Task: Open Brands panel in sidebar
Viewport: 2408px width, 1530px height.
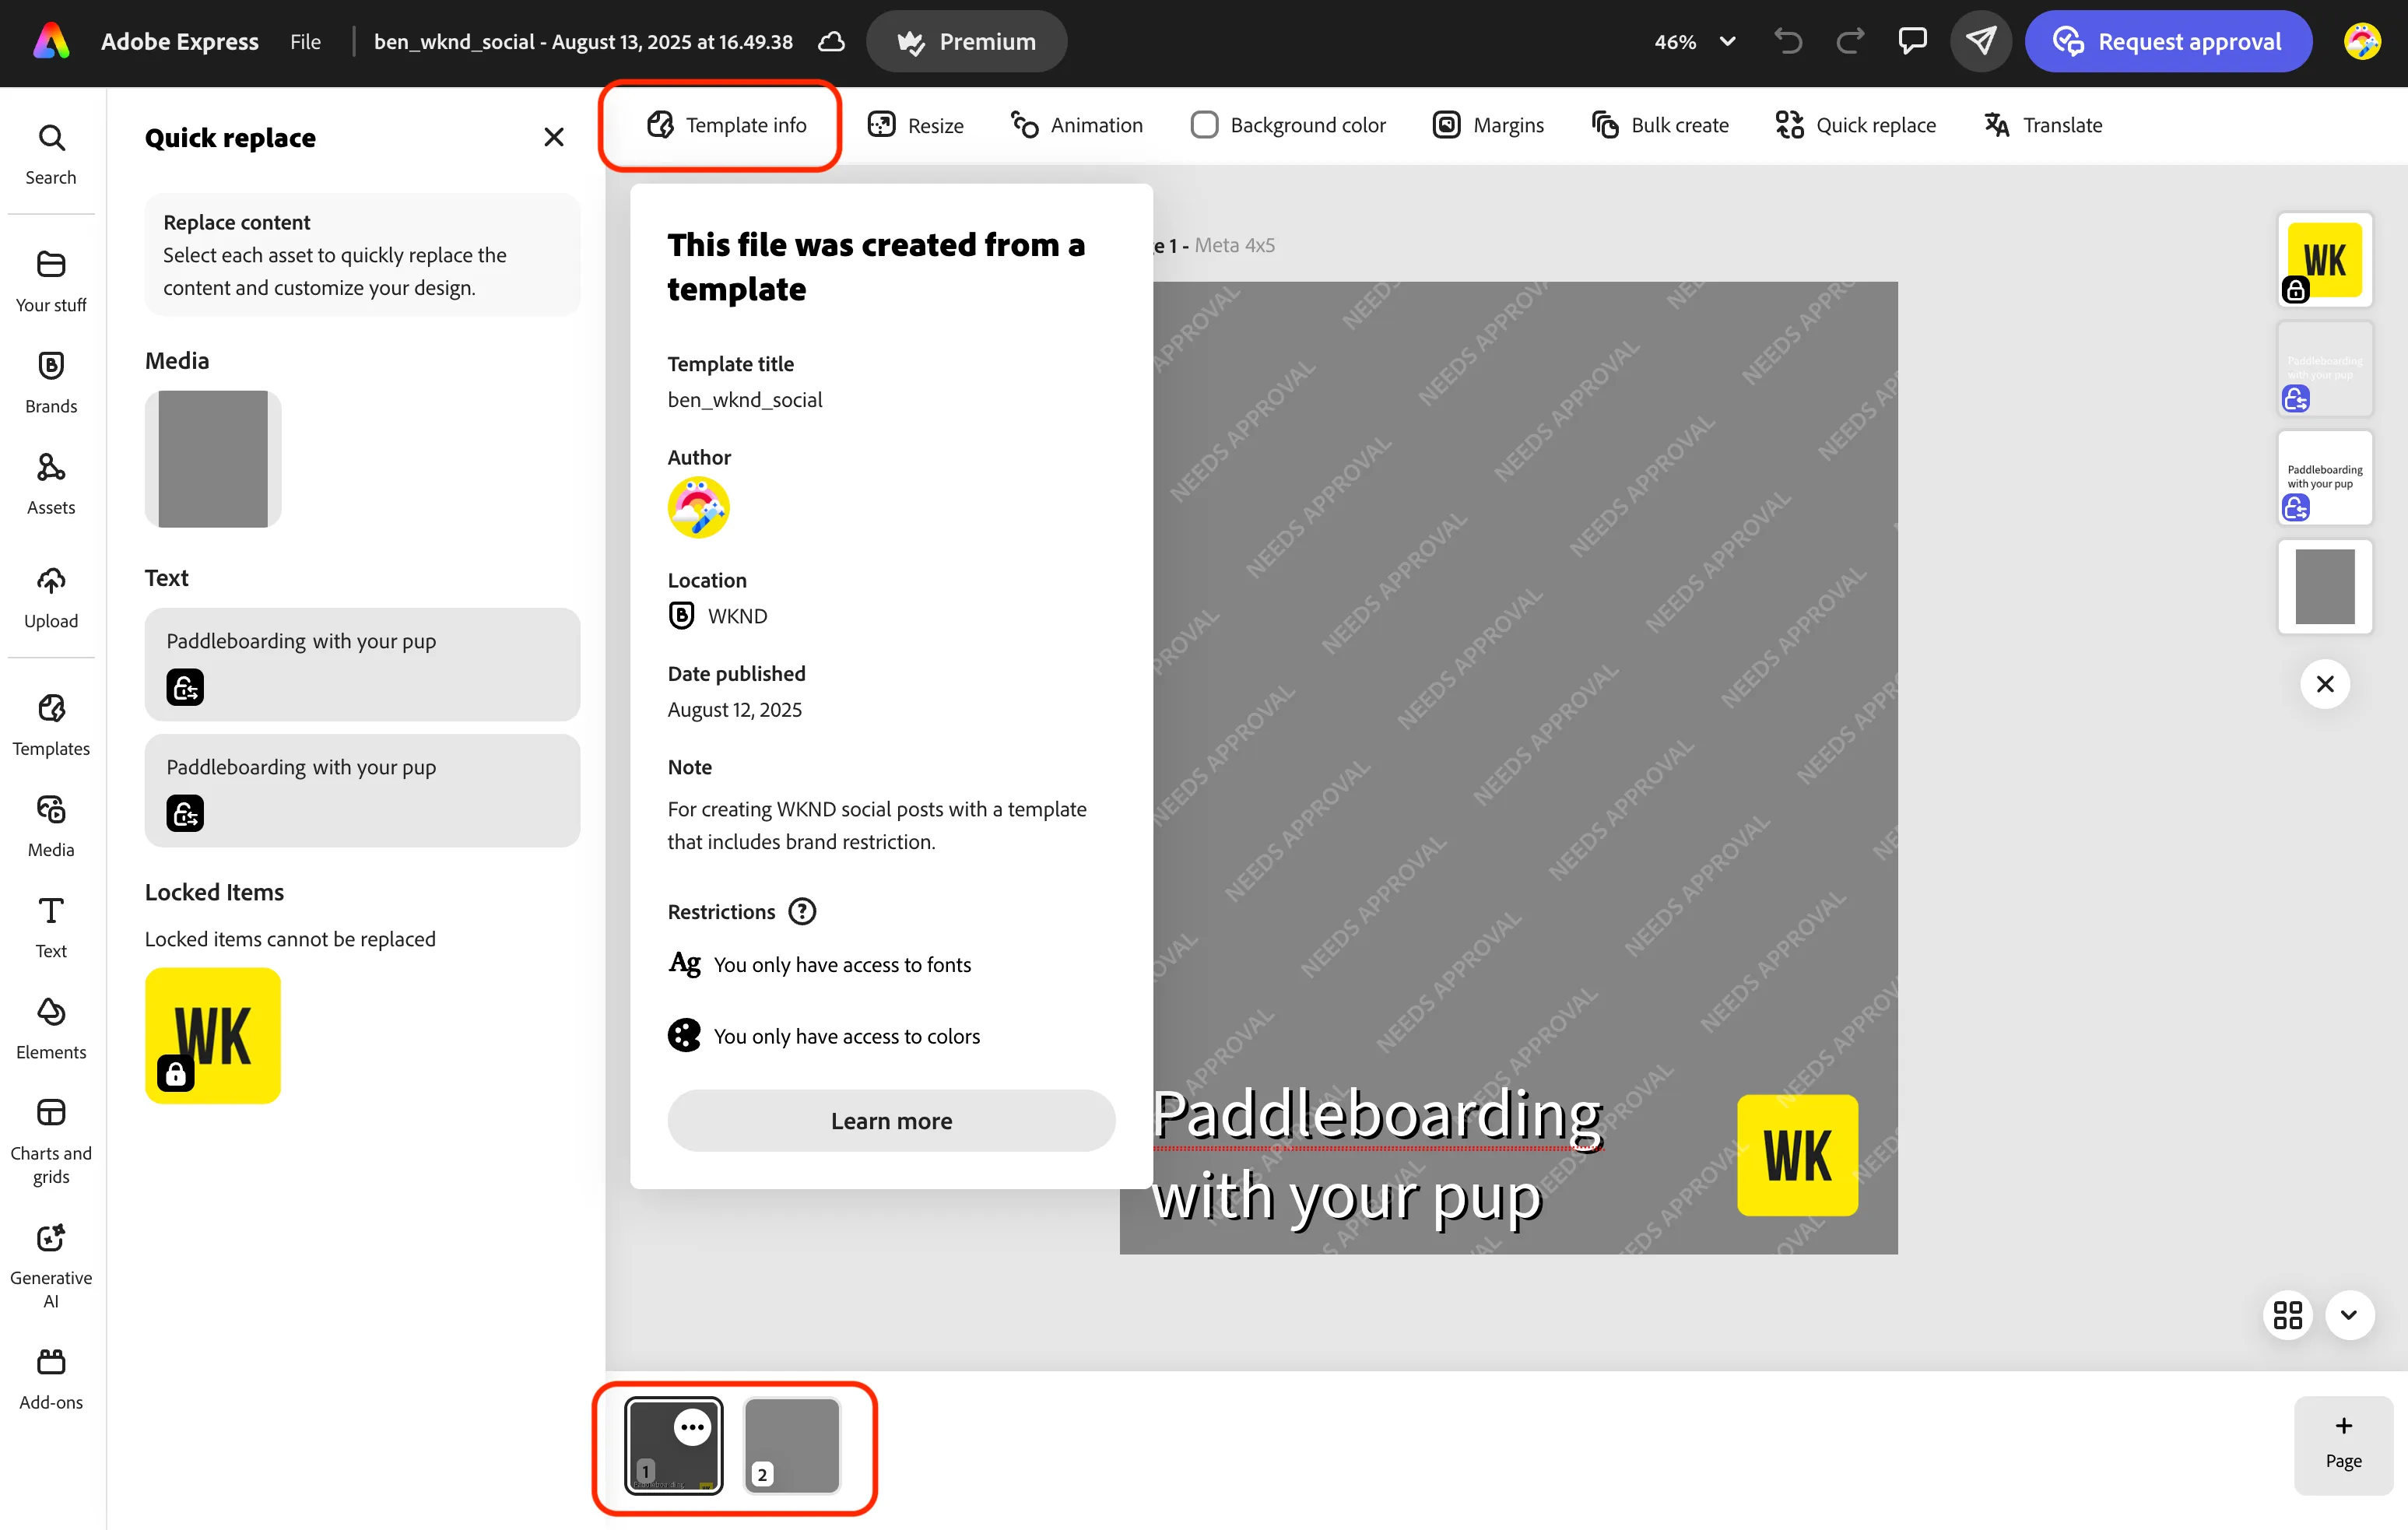Action: pyautogui.click(x=51, y=382)
